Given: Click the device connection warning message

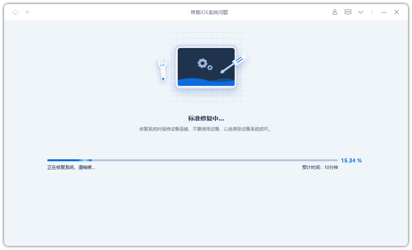Looking at the screenshot, I should 206,128.
